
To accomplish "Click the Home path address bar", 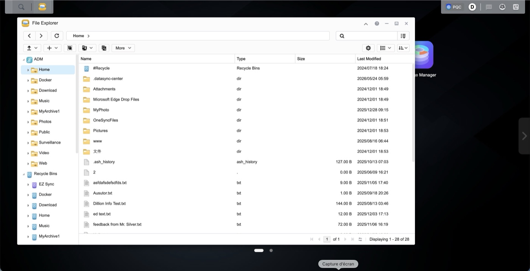I will tap(198, 36).
